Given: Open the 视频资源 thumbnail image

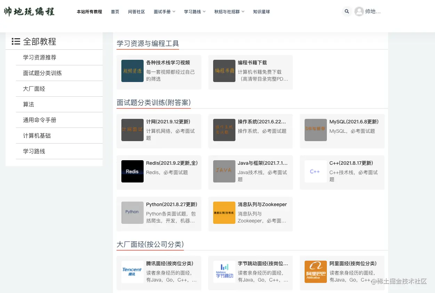Looking at the screenshot, I should [x=132, y=71].
